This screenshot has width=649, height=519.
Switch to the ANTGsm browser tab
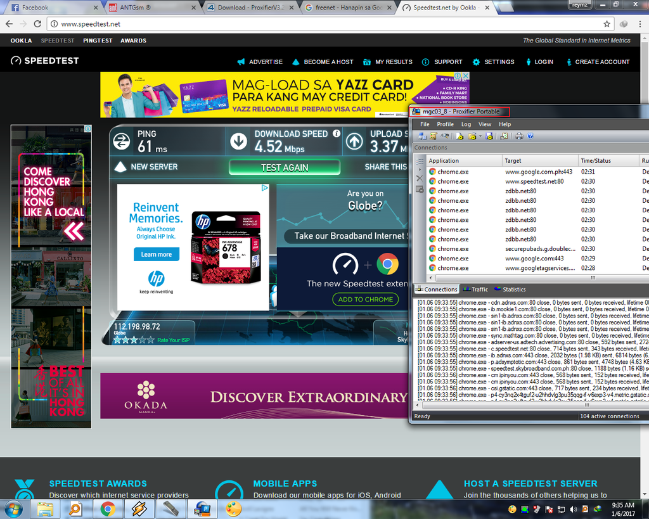[x=151, y=8]
